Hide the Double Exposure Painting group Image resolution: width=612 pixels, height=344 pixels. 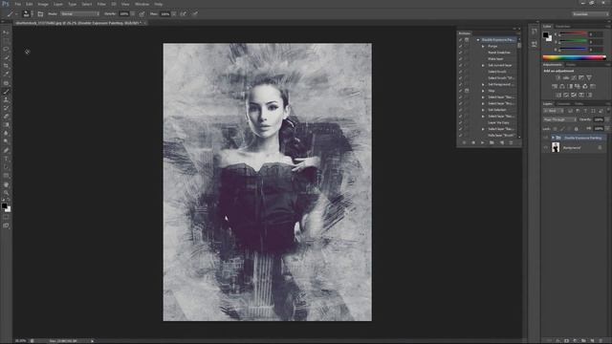tap(546, 138)
